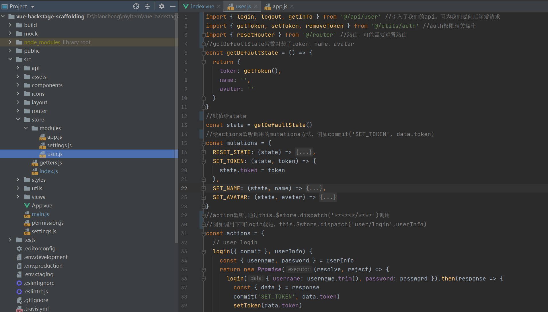Viewport: 548px width, 312px height.
Task: Open the .travis.yml file
Action: tap(36, 309)
